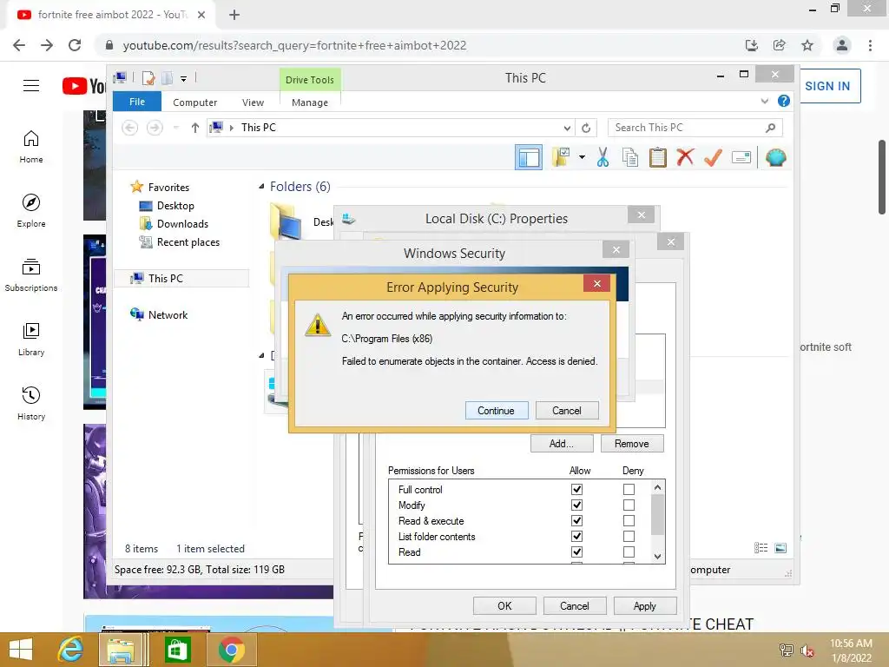
Task: Click the folder options toolbar icon
Action: (x=561, y=157)
